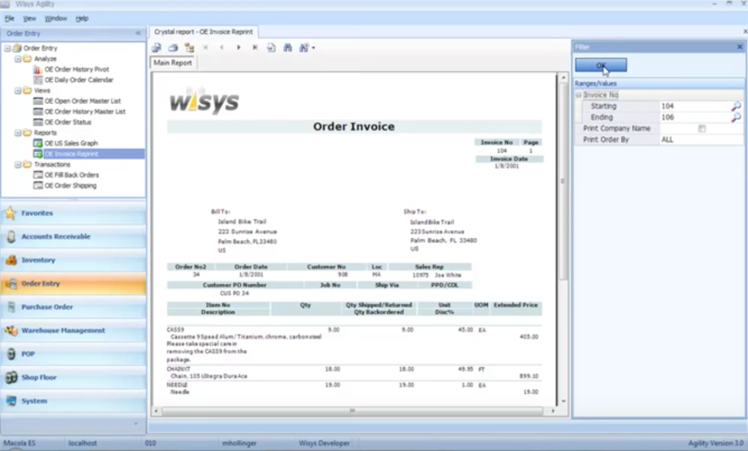Open the Accounts Receivable module

click(x=73, y=236)
